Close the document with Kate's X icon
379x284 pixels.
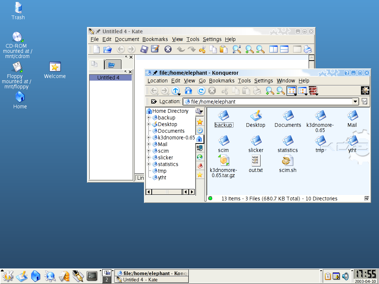(168, 49)
